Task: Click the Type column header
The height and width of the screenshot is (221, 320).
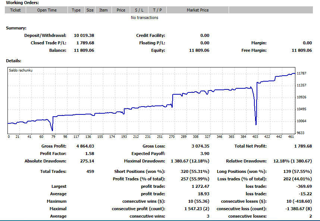Action: tap(76, 10)
